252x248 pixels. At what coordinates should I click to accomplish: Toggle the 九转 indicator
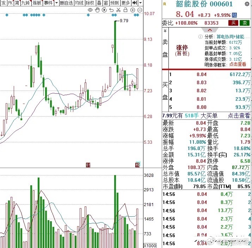coord(26,3)
